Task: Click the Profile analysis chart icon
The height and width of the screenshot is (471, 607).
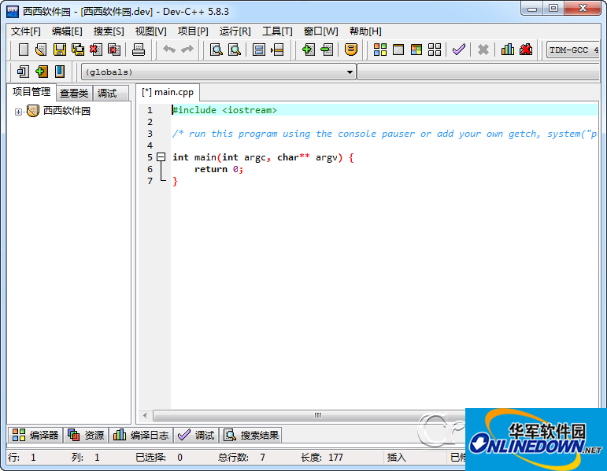Action: [508, 50]
